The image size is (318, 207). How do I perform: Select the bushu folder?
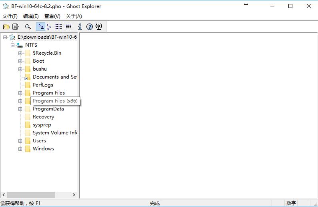click(40, 69)
